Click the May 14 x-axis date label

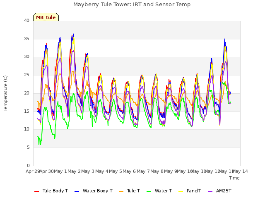point(240,171)
